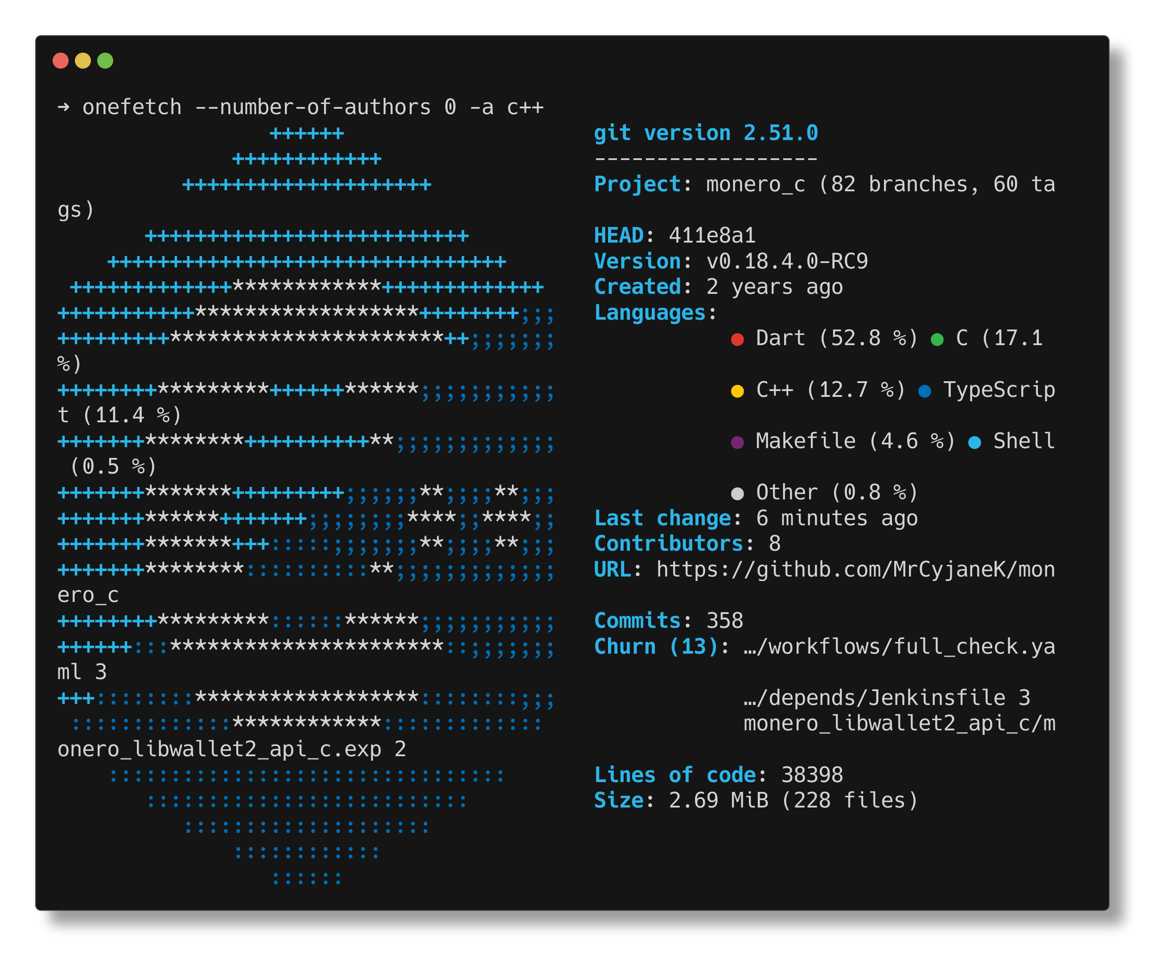
Task: Click the blue TypeScript language dot
Action: 925,391
